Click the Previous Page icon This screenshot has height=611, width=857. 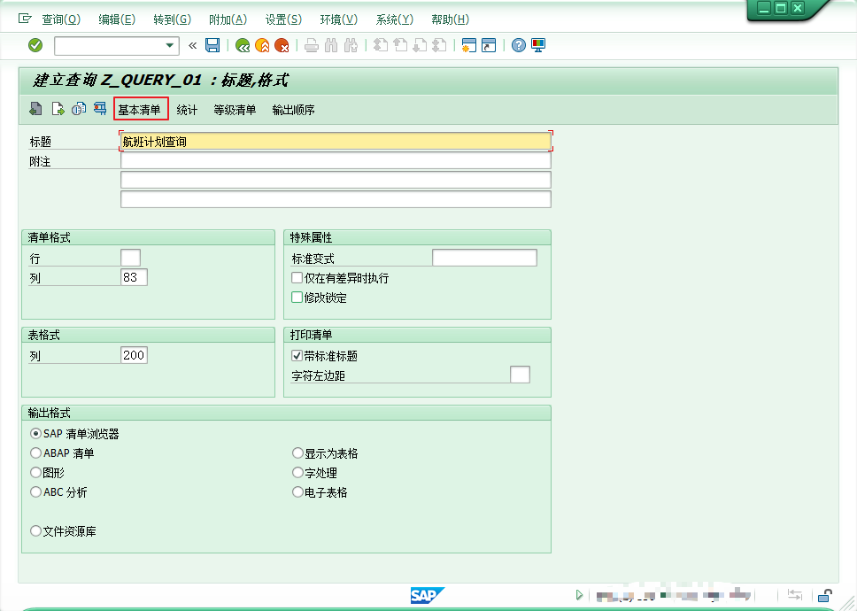(x=400, y=45)
